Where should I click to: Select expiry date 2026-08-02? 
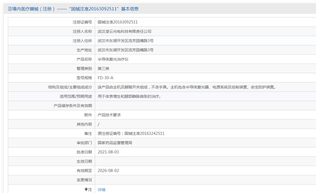(x=108, y=170)
